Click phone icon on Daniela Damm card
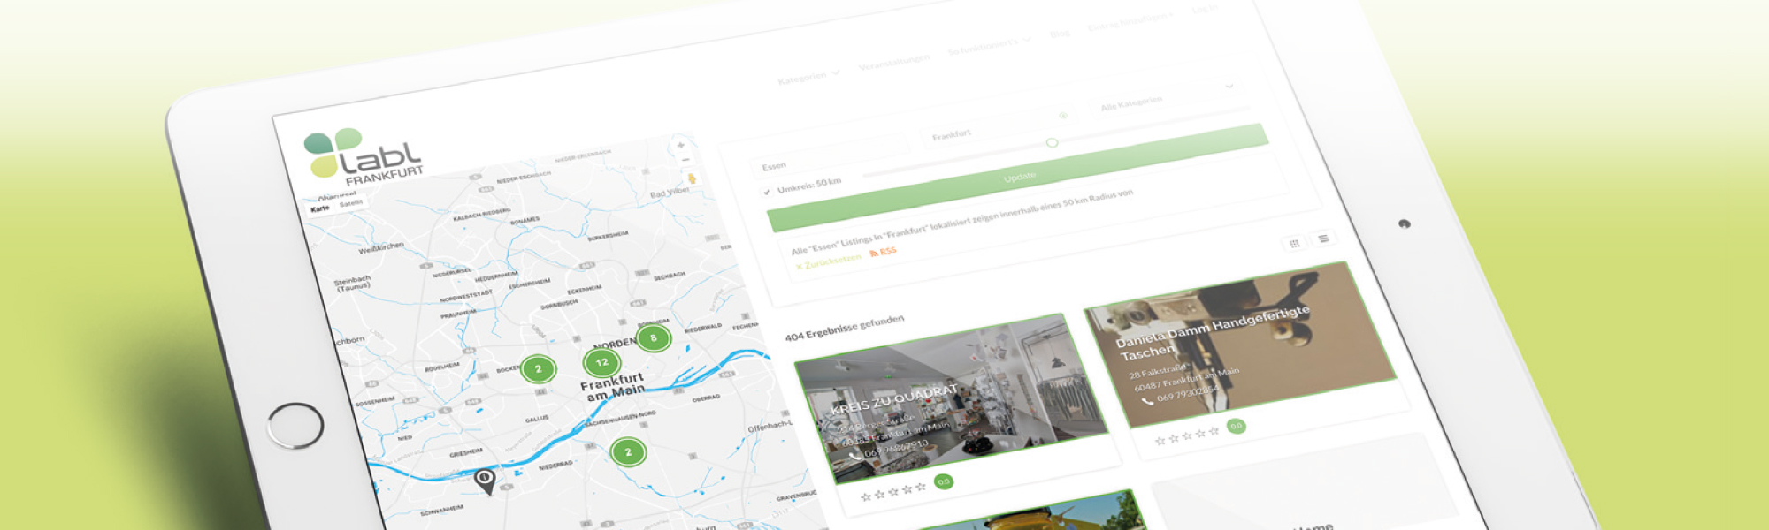The height and width of the screenshot is (530, 1769). click(1147, 401)
